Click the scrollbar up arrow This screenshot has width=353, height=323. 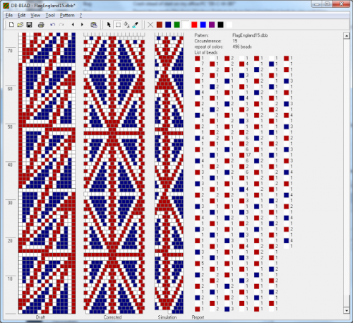(347, 36)
